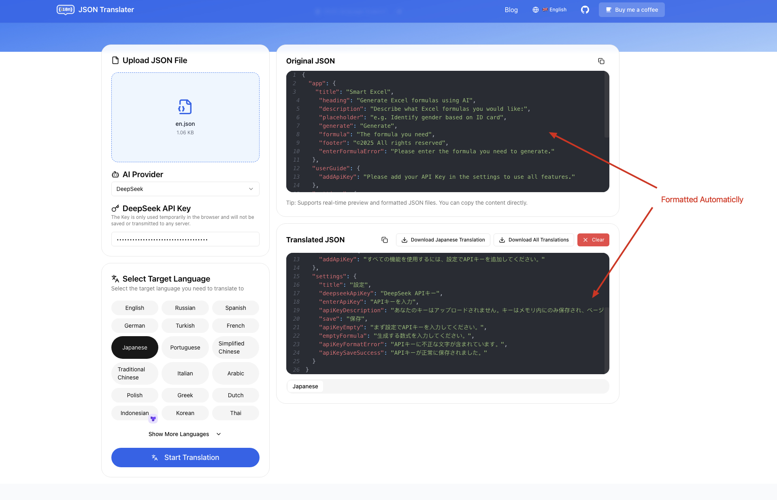Click the Japanese tag below translated output
The image size is (777, 500).
(x=304, y=386)
